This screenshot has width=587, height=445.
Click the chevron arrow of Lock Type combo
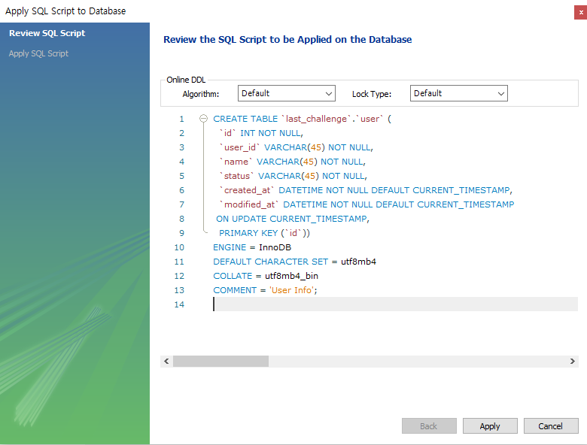tap(501, 93)
